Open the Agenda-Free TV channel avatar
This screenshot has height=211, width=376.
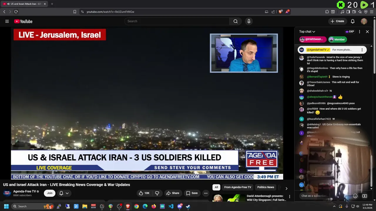(x=7, y=193)
